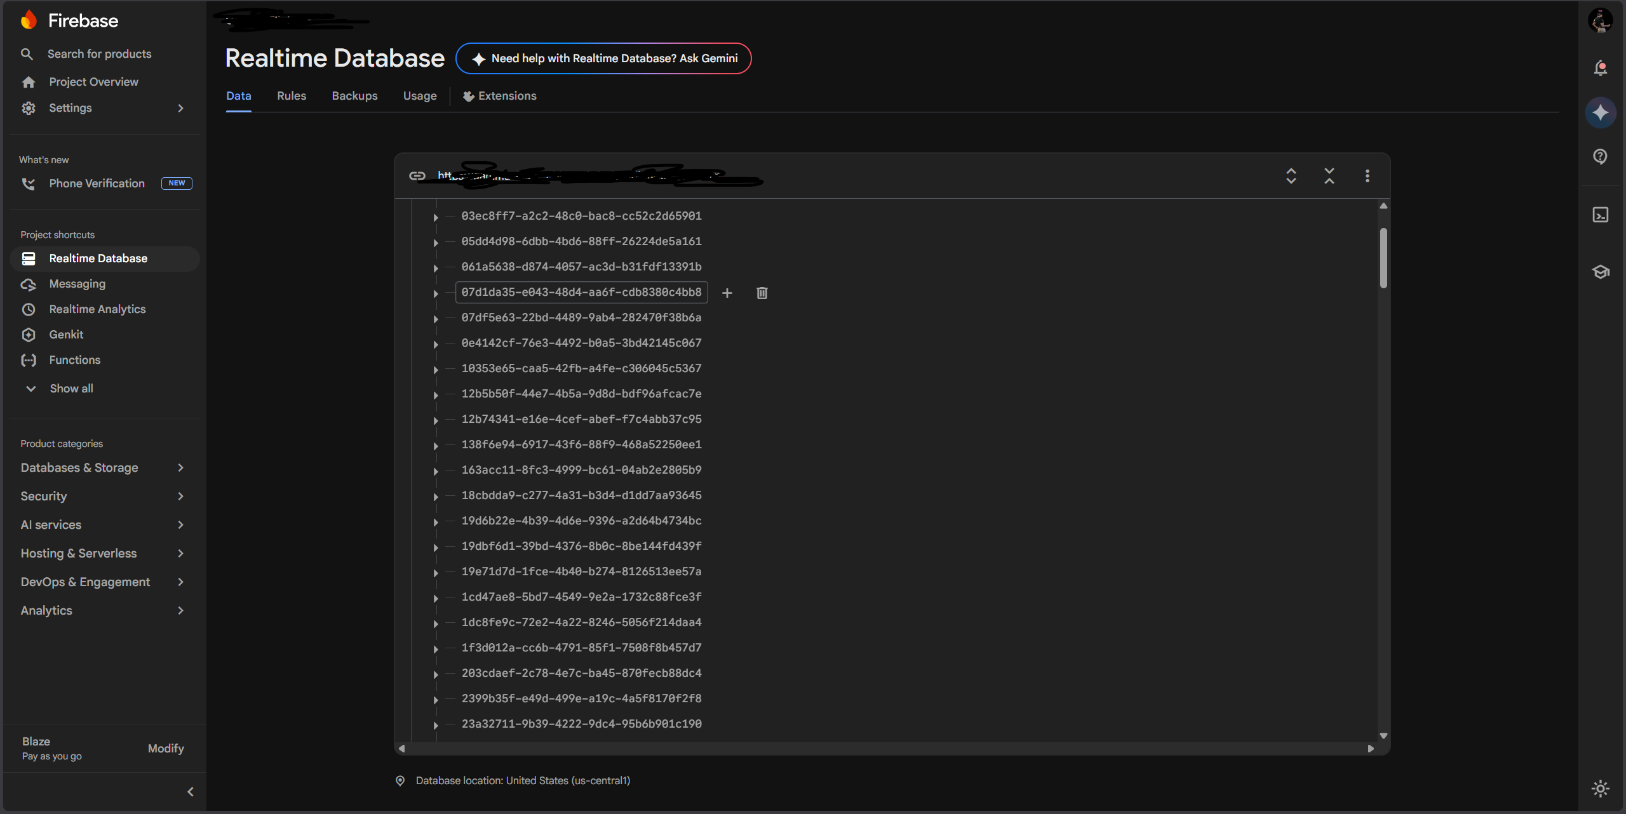Delete node 07d1da35 with trash icon
Screen dimensions: 1626x814
(x=762, y=293)
